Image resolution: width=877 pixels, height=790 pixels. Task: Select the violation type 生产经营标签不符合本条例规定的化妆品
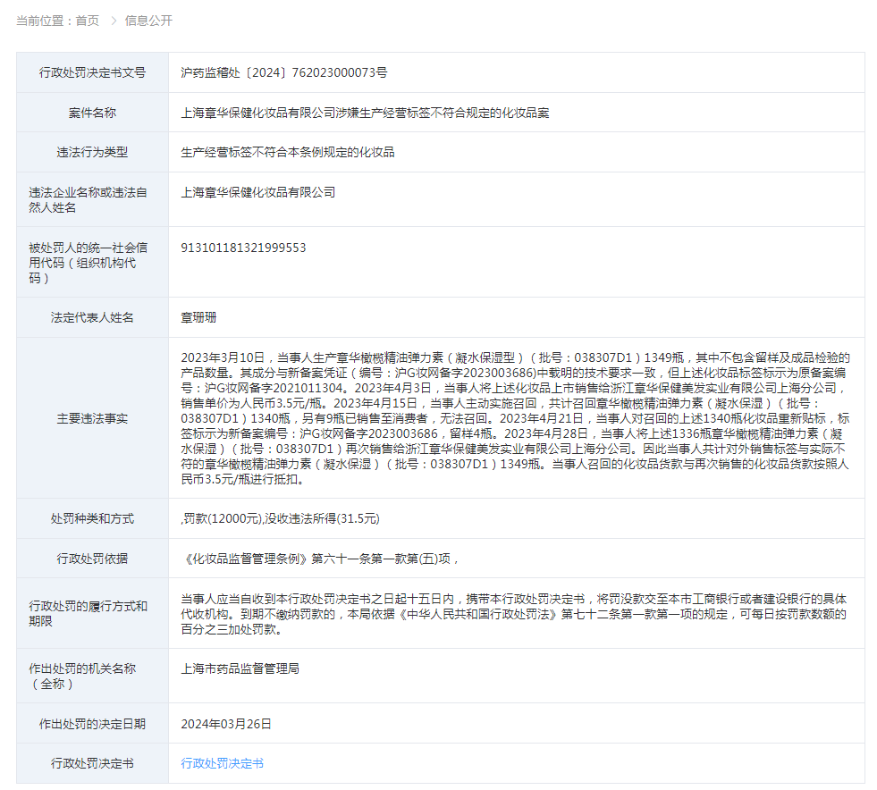pyautogui.click(x=288, y=152)
